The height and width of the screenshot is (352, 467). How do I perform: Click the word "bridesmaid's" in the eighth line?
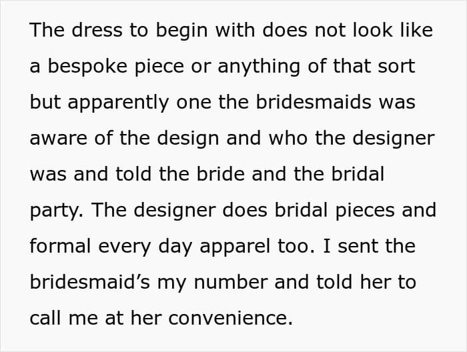(90, 282)
